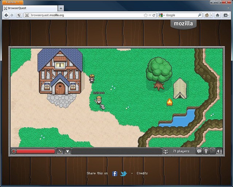The image size is (233, 187).
Task: Open a new tab with plus button
Action: 61,8
